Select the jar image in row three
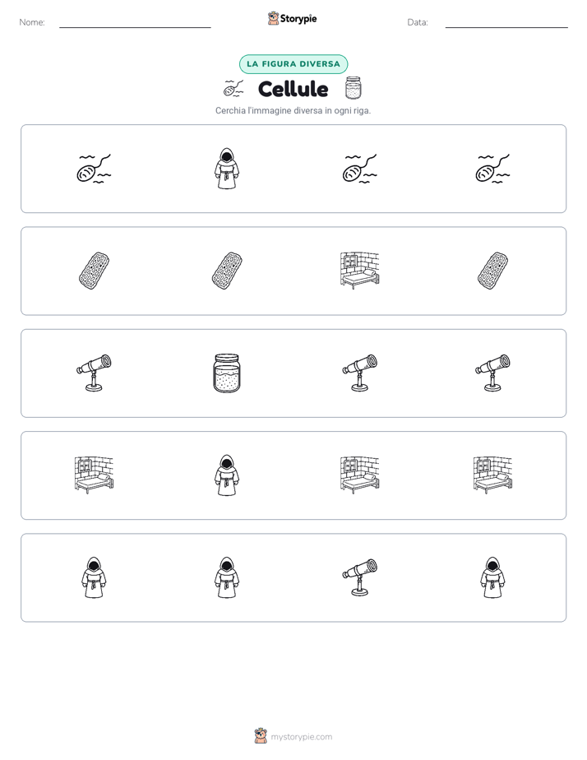Screen dimensions: 587x760 [x=227, y=373]
